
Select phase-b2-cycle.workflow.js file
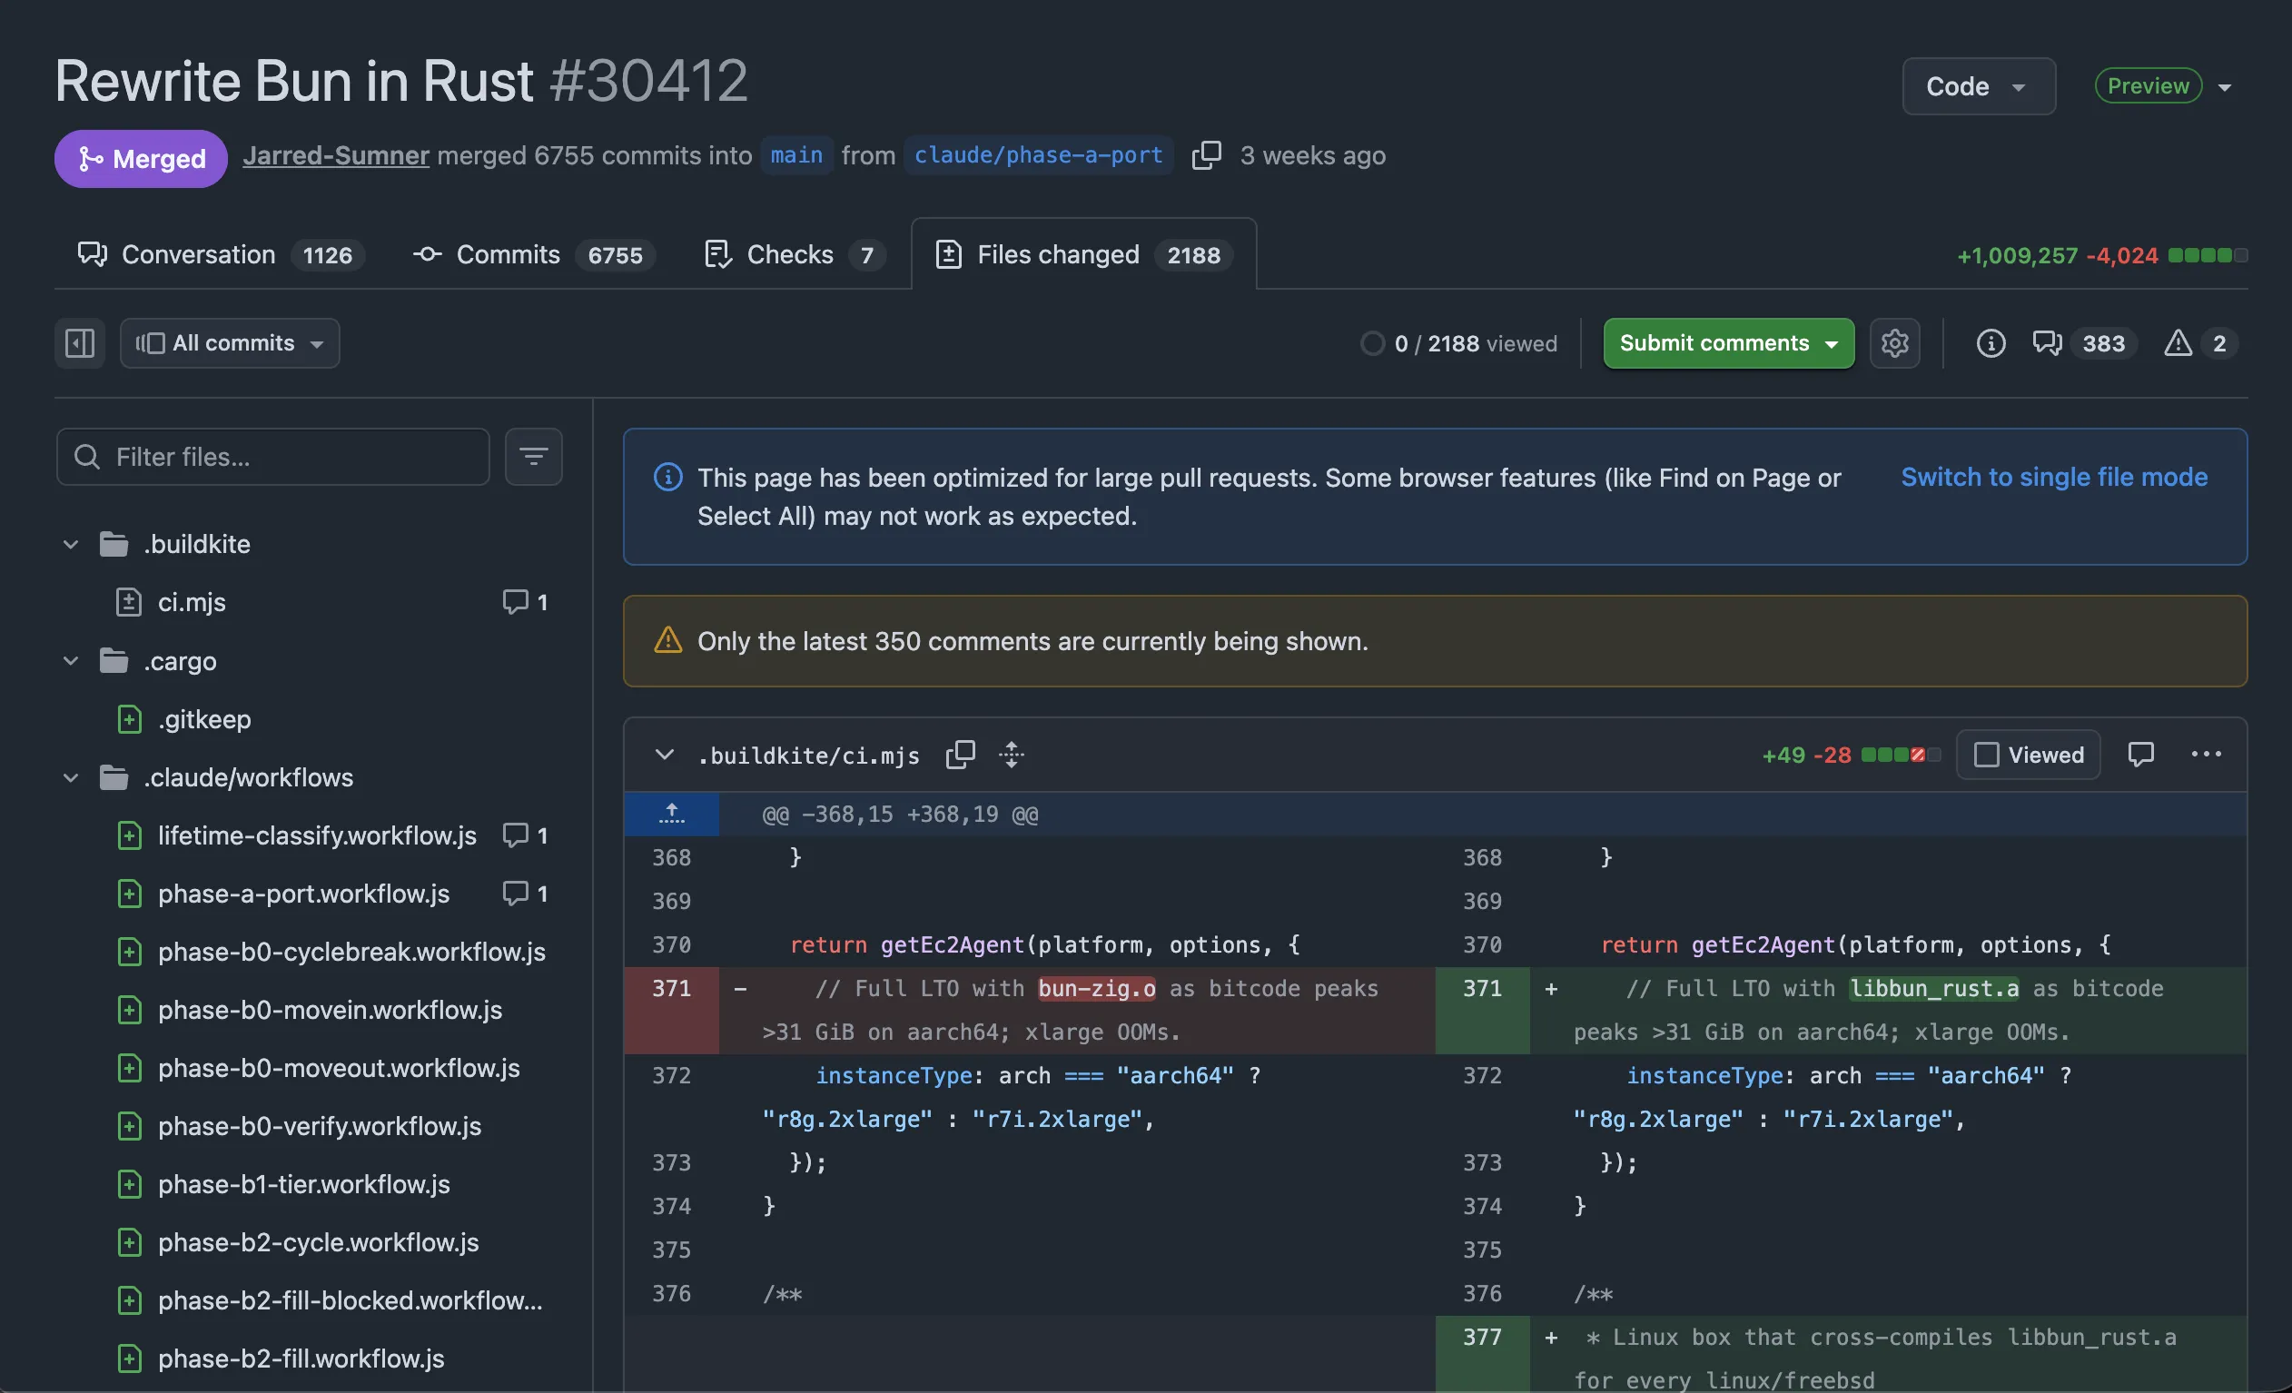tap(318, 1242)
